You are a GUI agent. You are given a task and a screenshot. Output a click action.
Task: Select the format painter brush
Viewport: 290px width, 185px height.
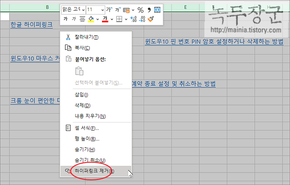[x=151, y=19]
